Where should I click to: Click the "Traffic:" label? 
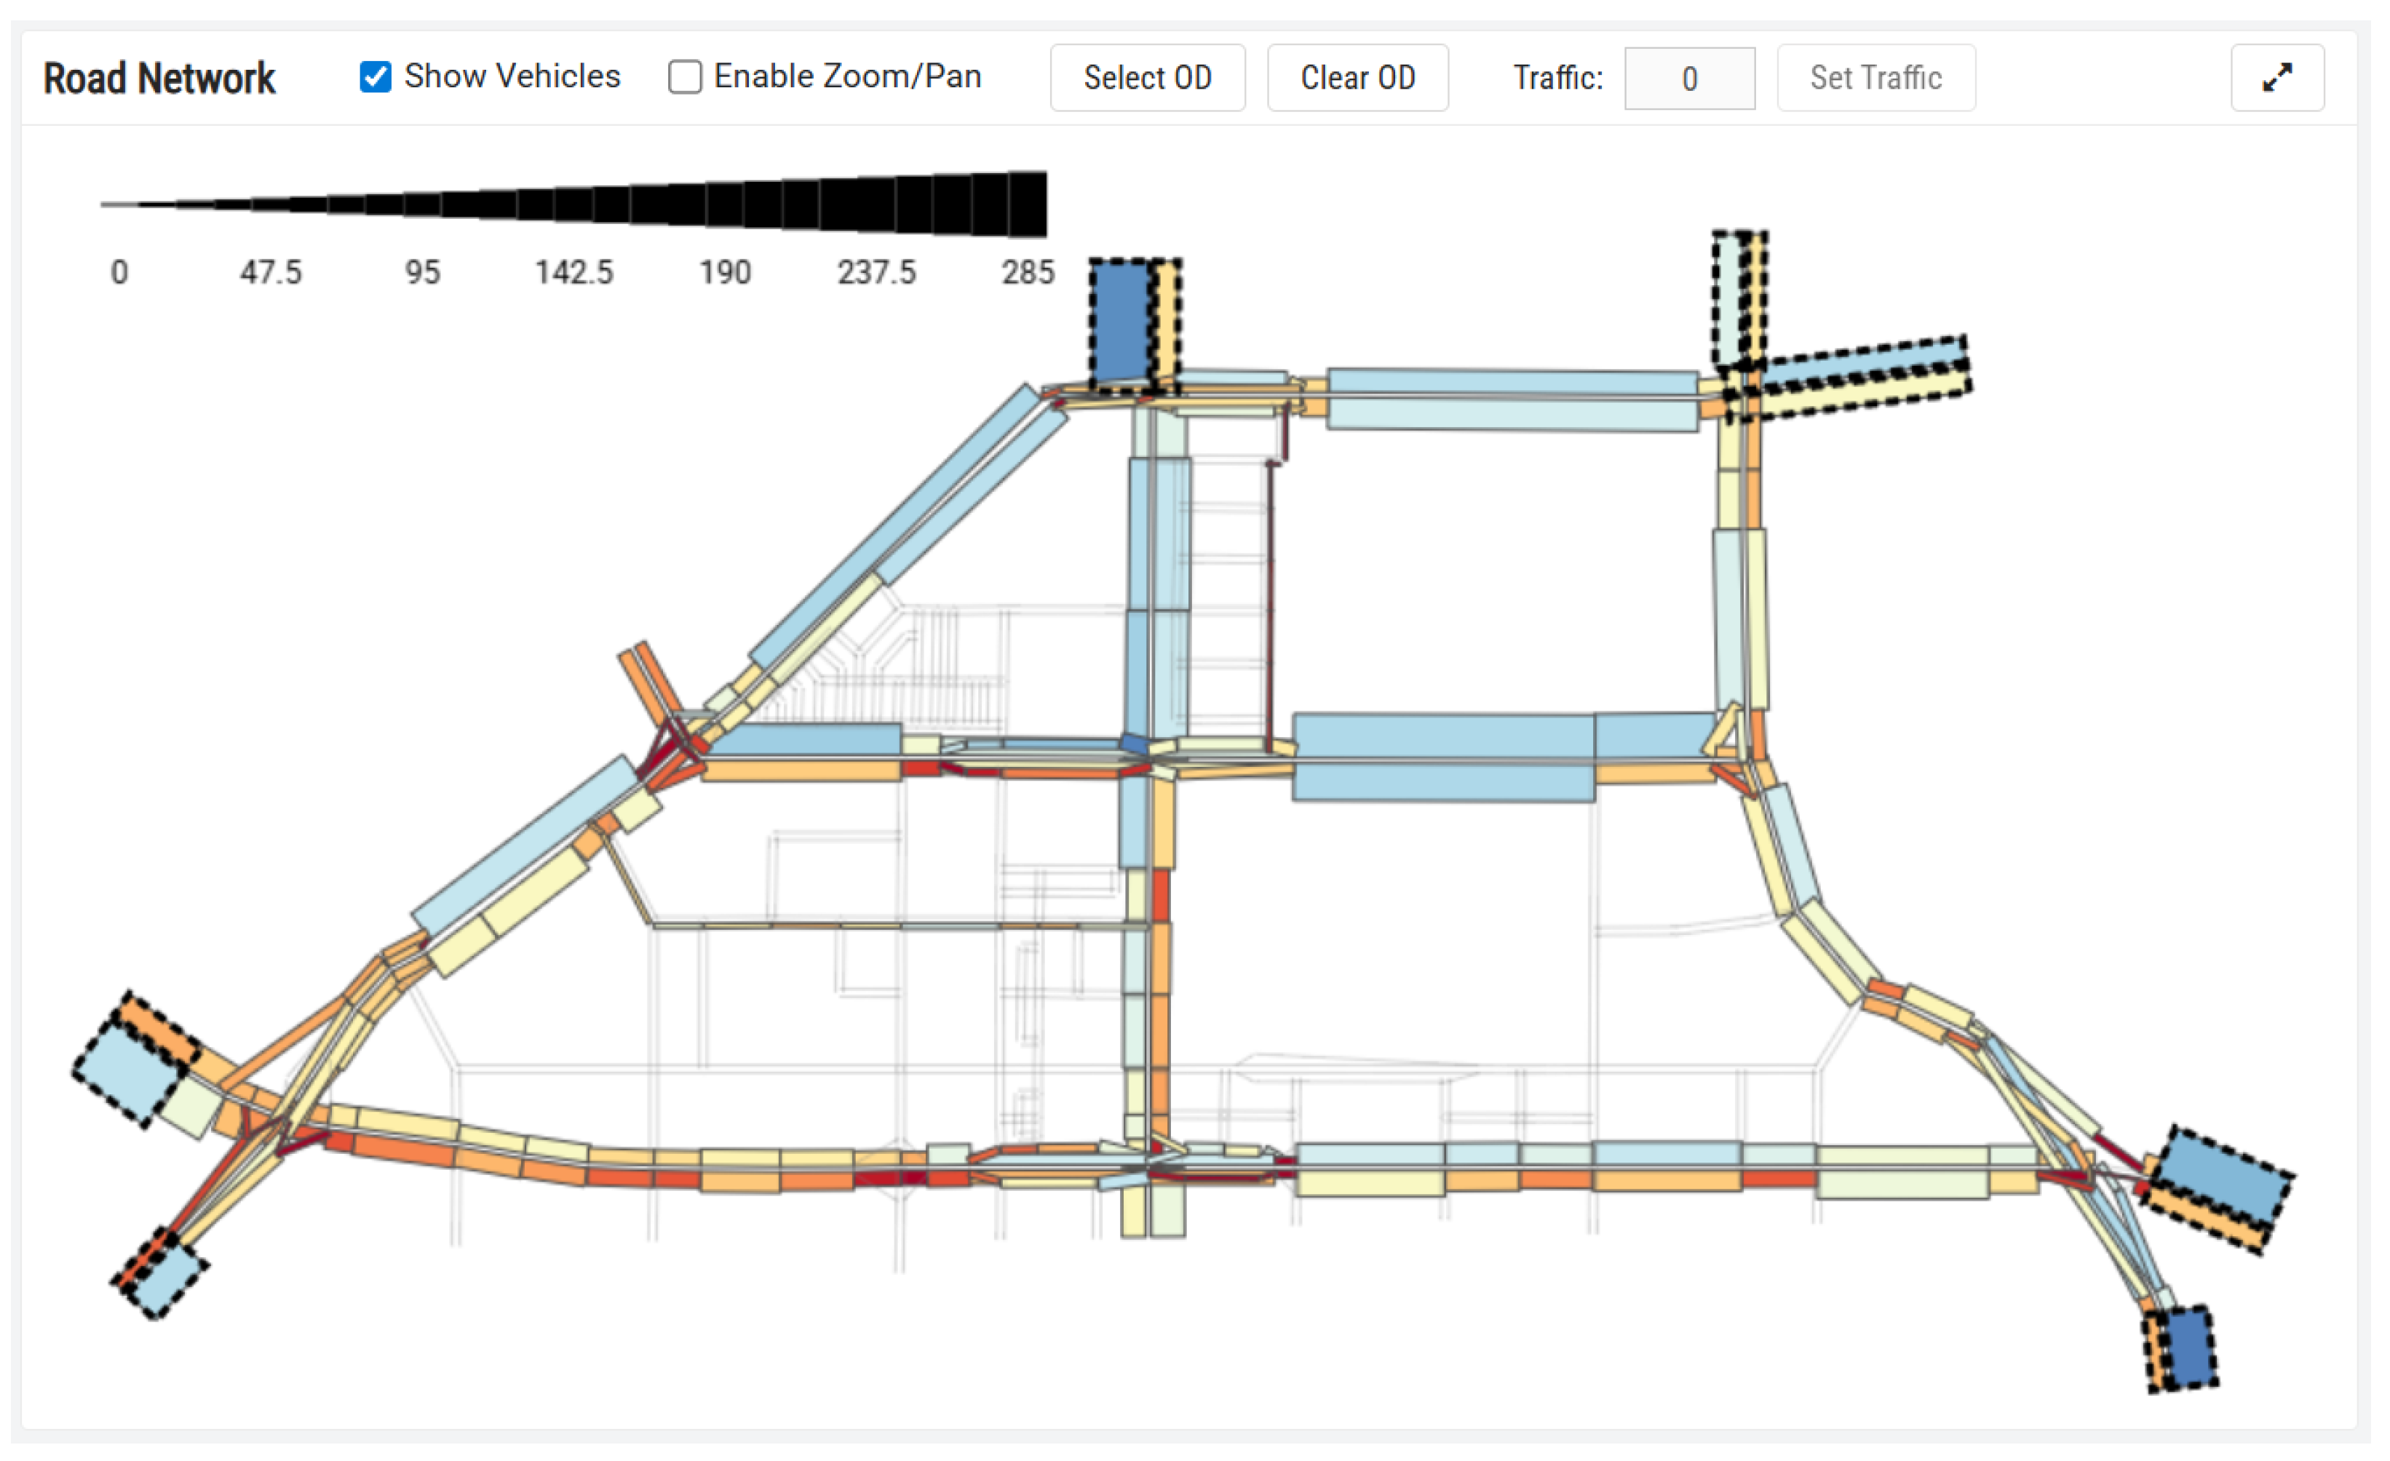pos(1557,78)
